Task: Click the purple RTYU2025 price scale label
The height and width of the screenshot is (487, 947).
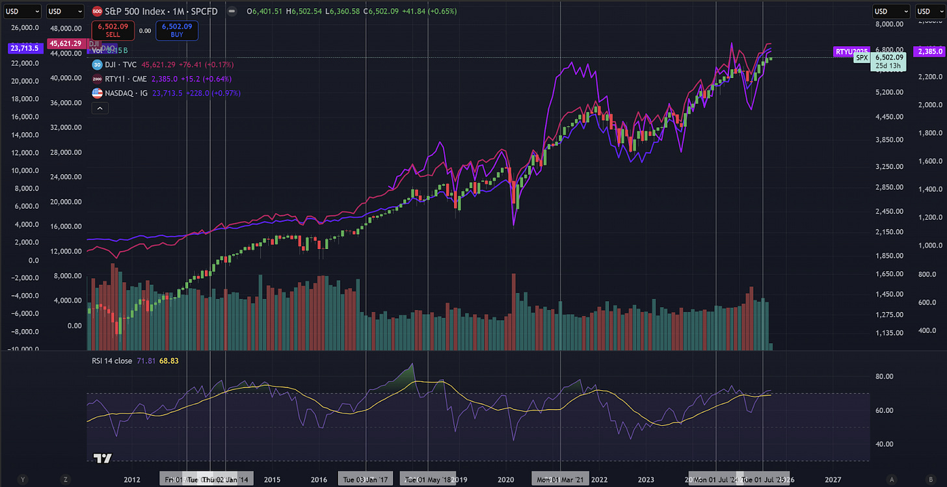Action: (x=851, y=51)
